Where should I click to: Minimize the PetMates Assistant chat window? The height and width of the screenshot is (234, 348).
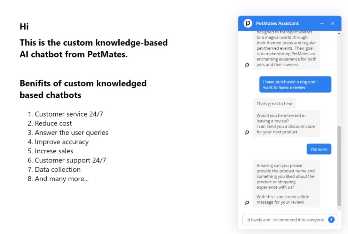[322, 23]
